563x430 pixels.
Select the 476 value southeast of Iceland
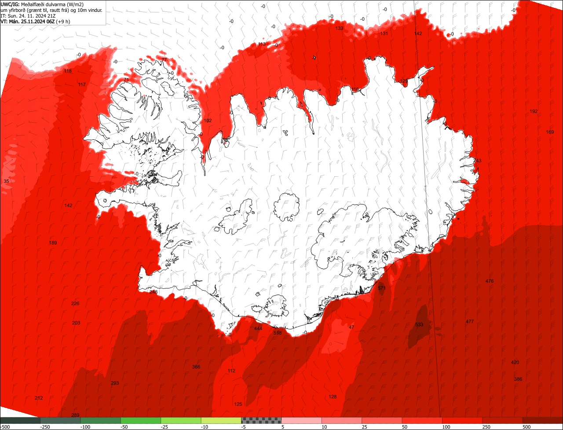tap(490, 281)
